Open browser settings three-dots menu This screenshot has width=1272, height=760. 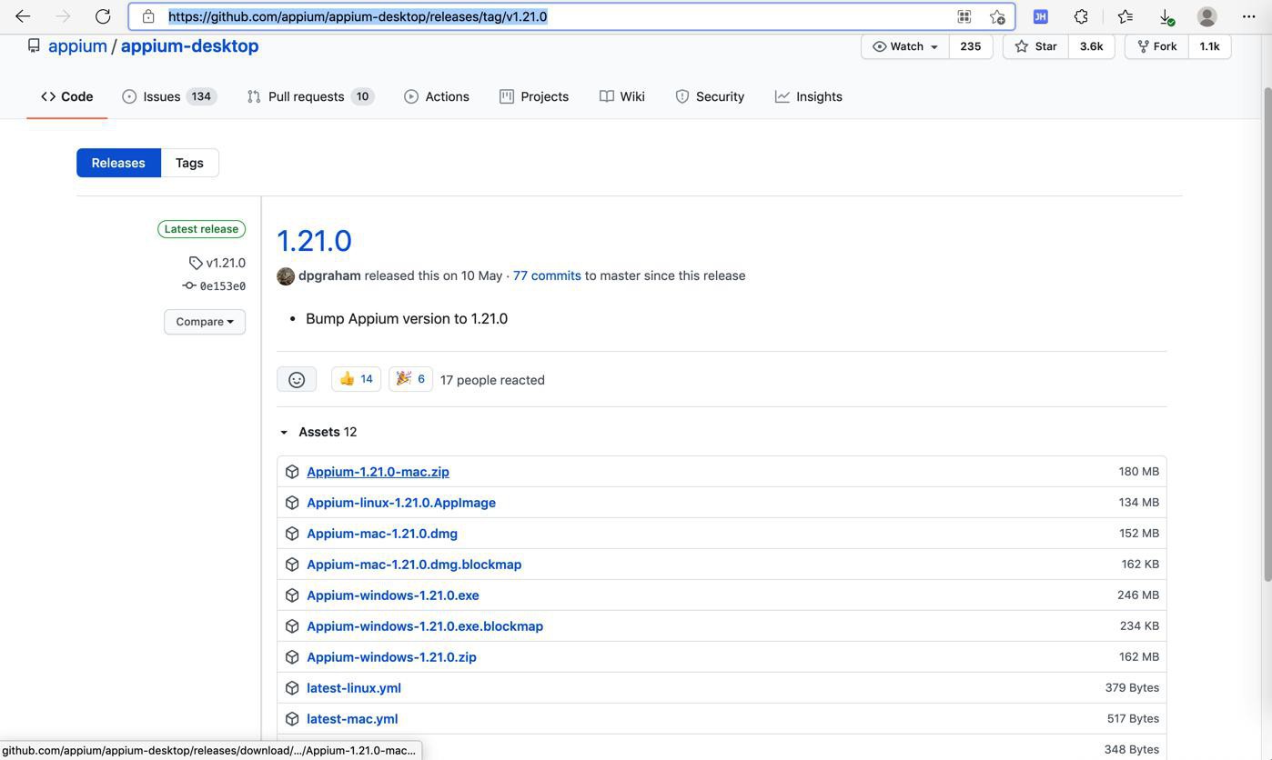1248,16
